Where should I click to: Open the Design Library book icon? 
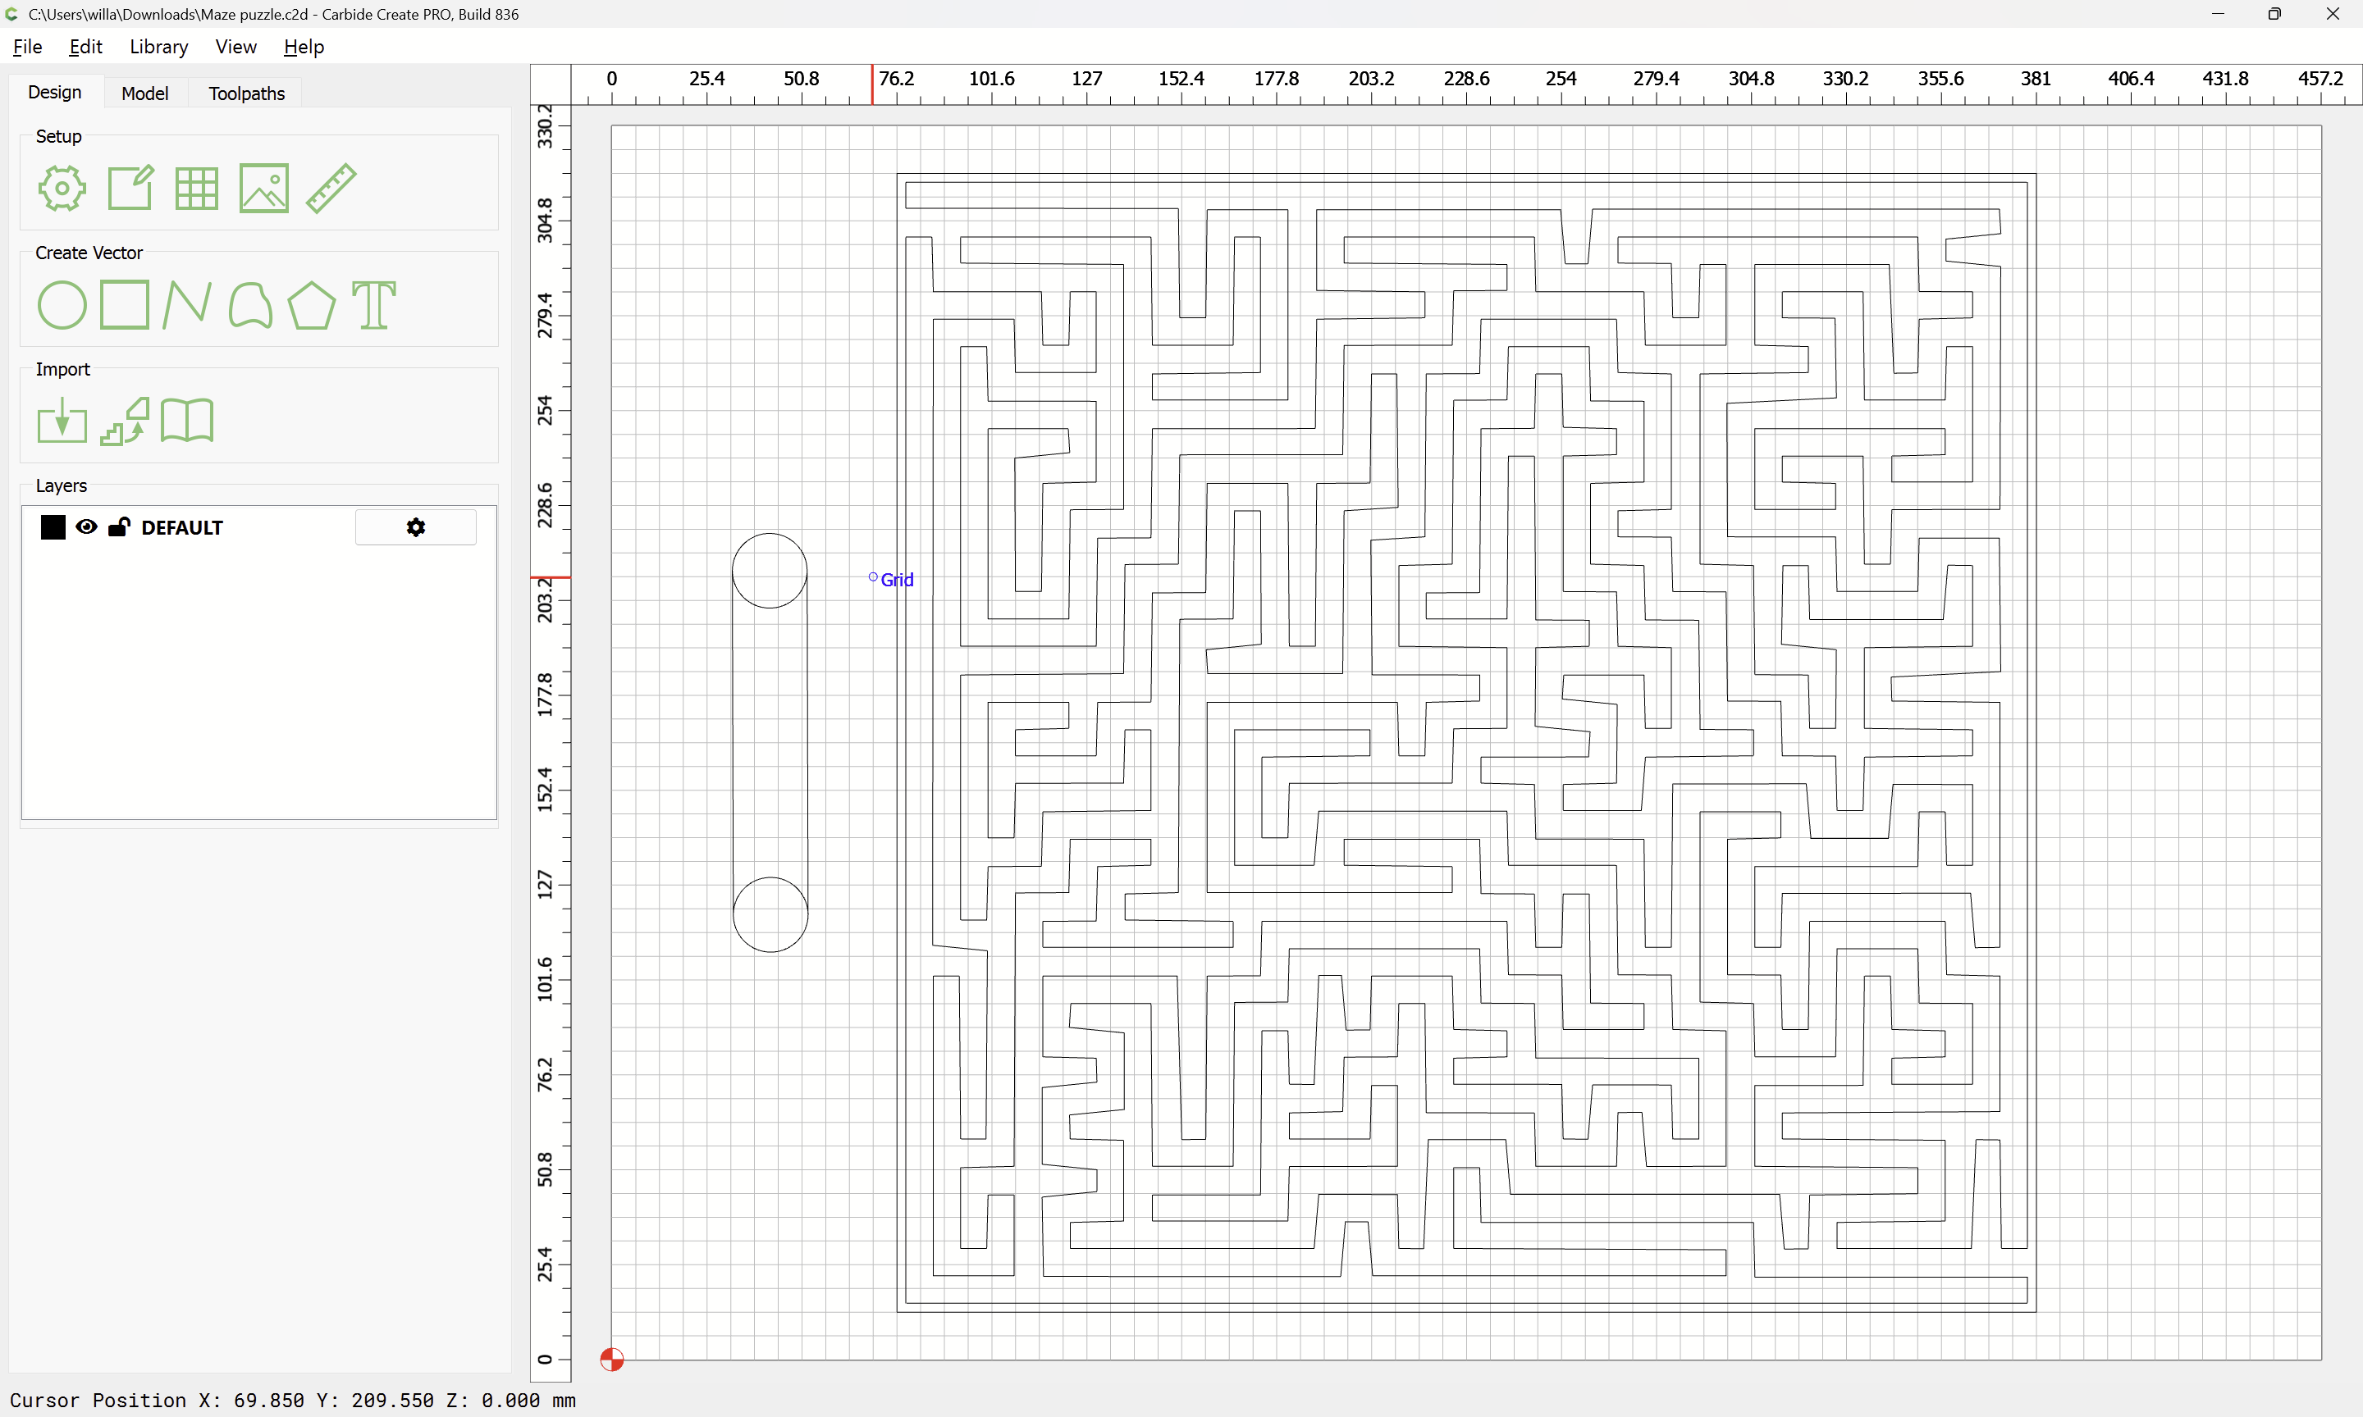click(x=187, y=421)
